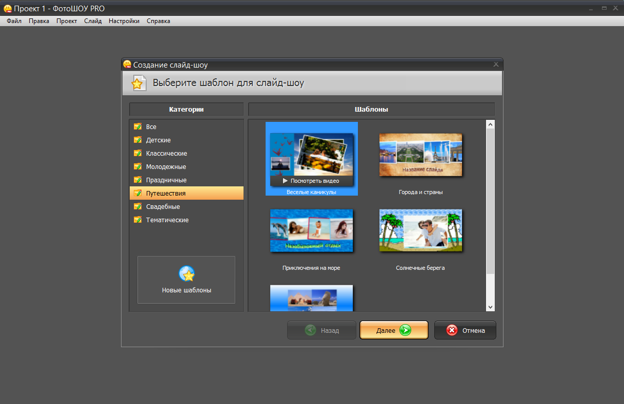Click the Новые шаблоны button label
This screenshot has height=404, width=624.
187,290
